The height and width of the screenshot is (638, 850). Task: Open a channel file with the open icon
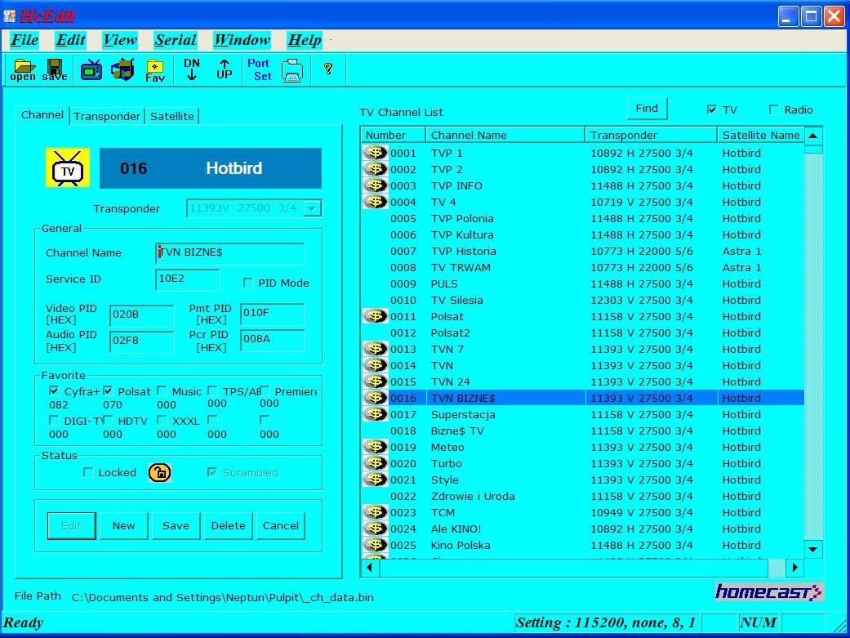pyautogui.click(x=24, y=70)
